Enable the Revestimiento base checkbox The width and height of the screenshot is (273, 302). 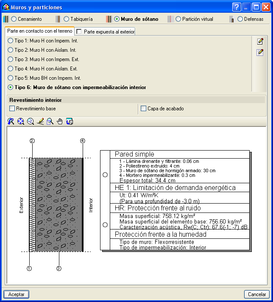[12, 109]
